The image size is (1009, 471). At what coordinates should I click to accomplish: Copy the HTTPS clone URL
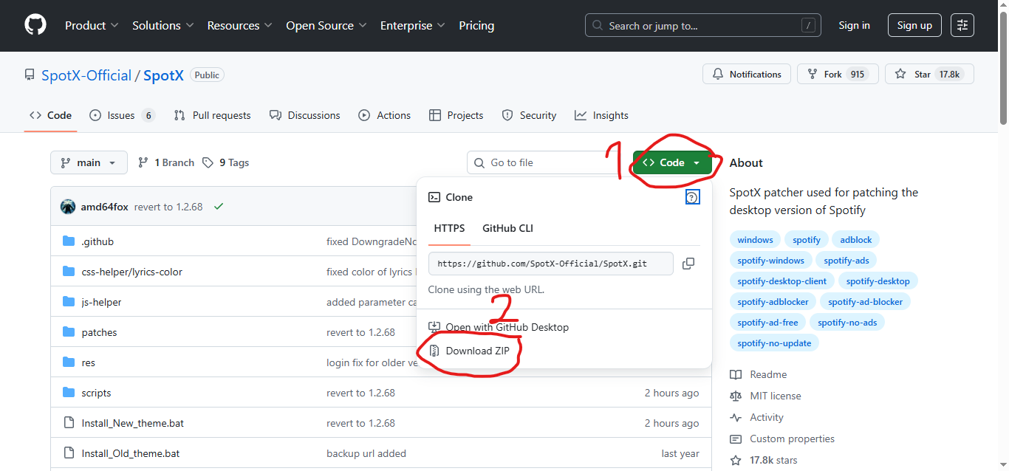(x=688, y=264)
